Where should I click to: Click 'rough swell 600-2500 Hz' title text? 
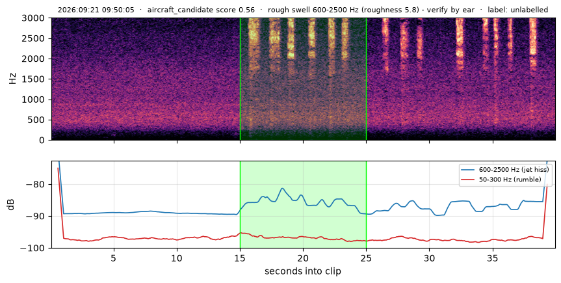(x=313, y=10)
